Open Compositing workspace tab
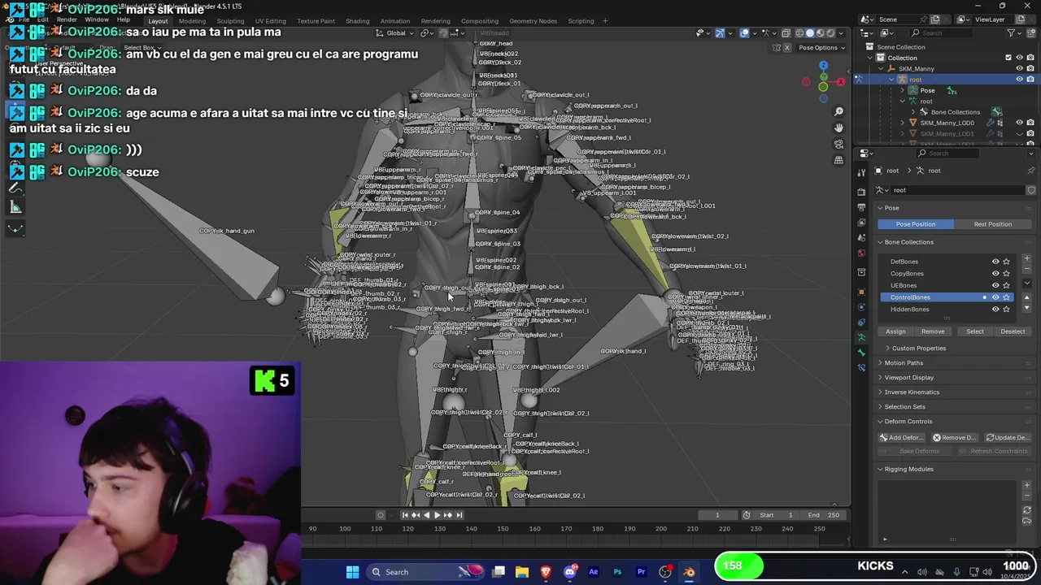1041x585 pixels. pos(480,21)
